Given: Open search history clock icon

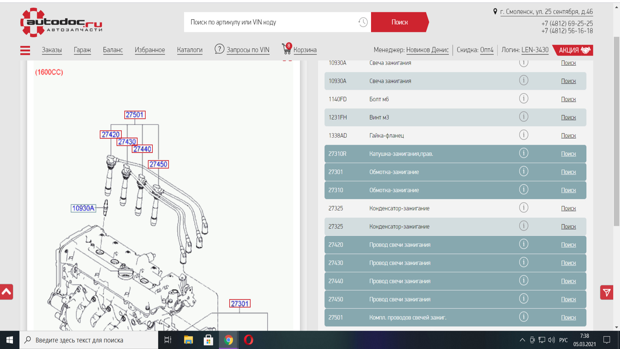Looking at the screenshot, I should 363,22.
